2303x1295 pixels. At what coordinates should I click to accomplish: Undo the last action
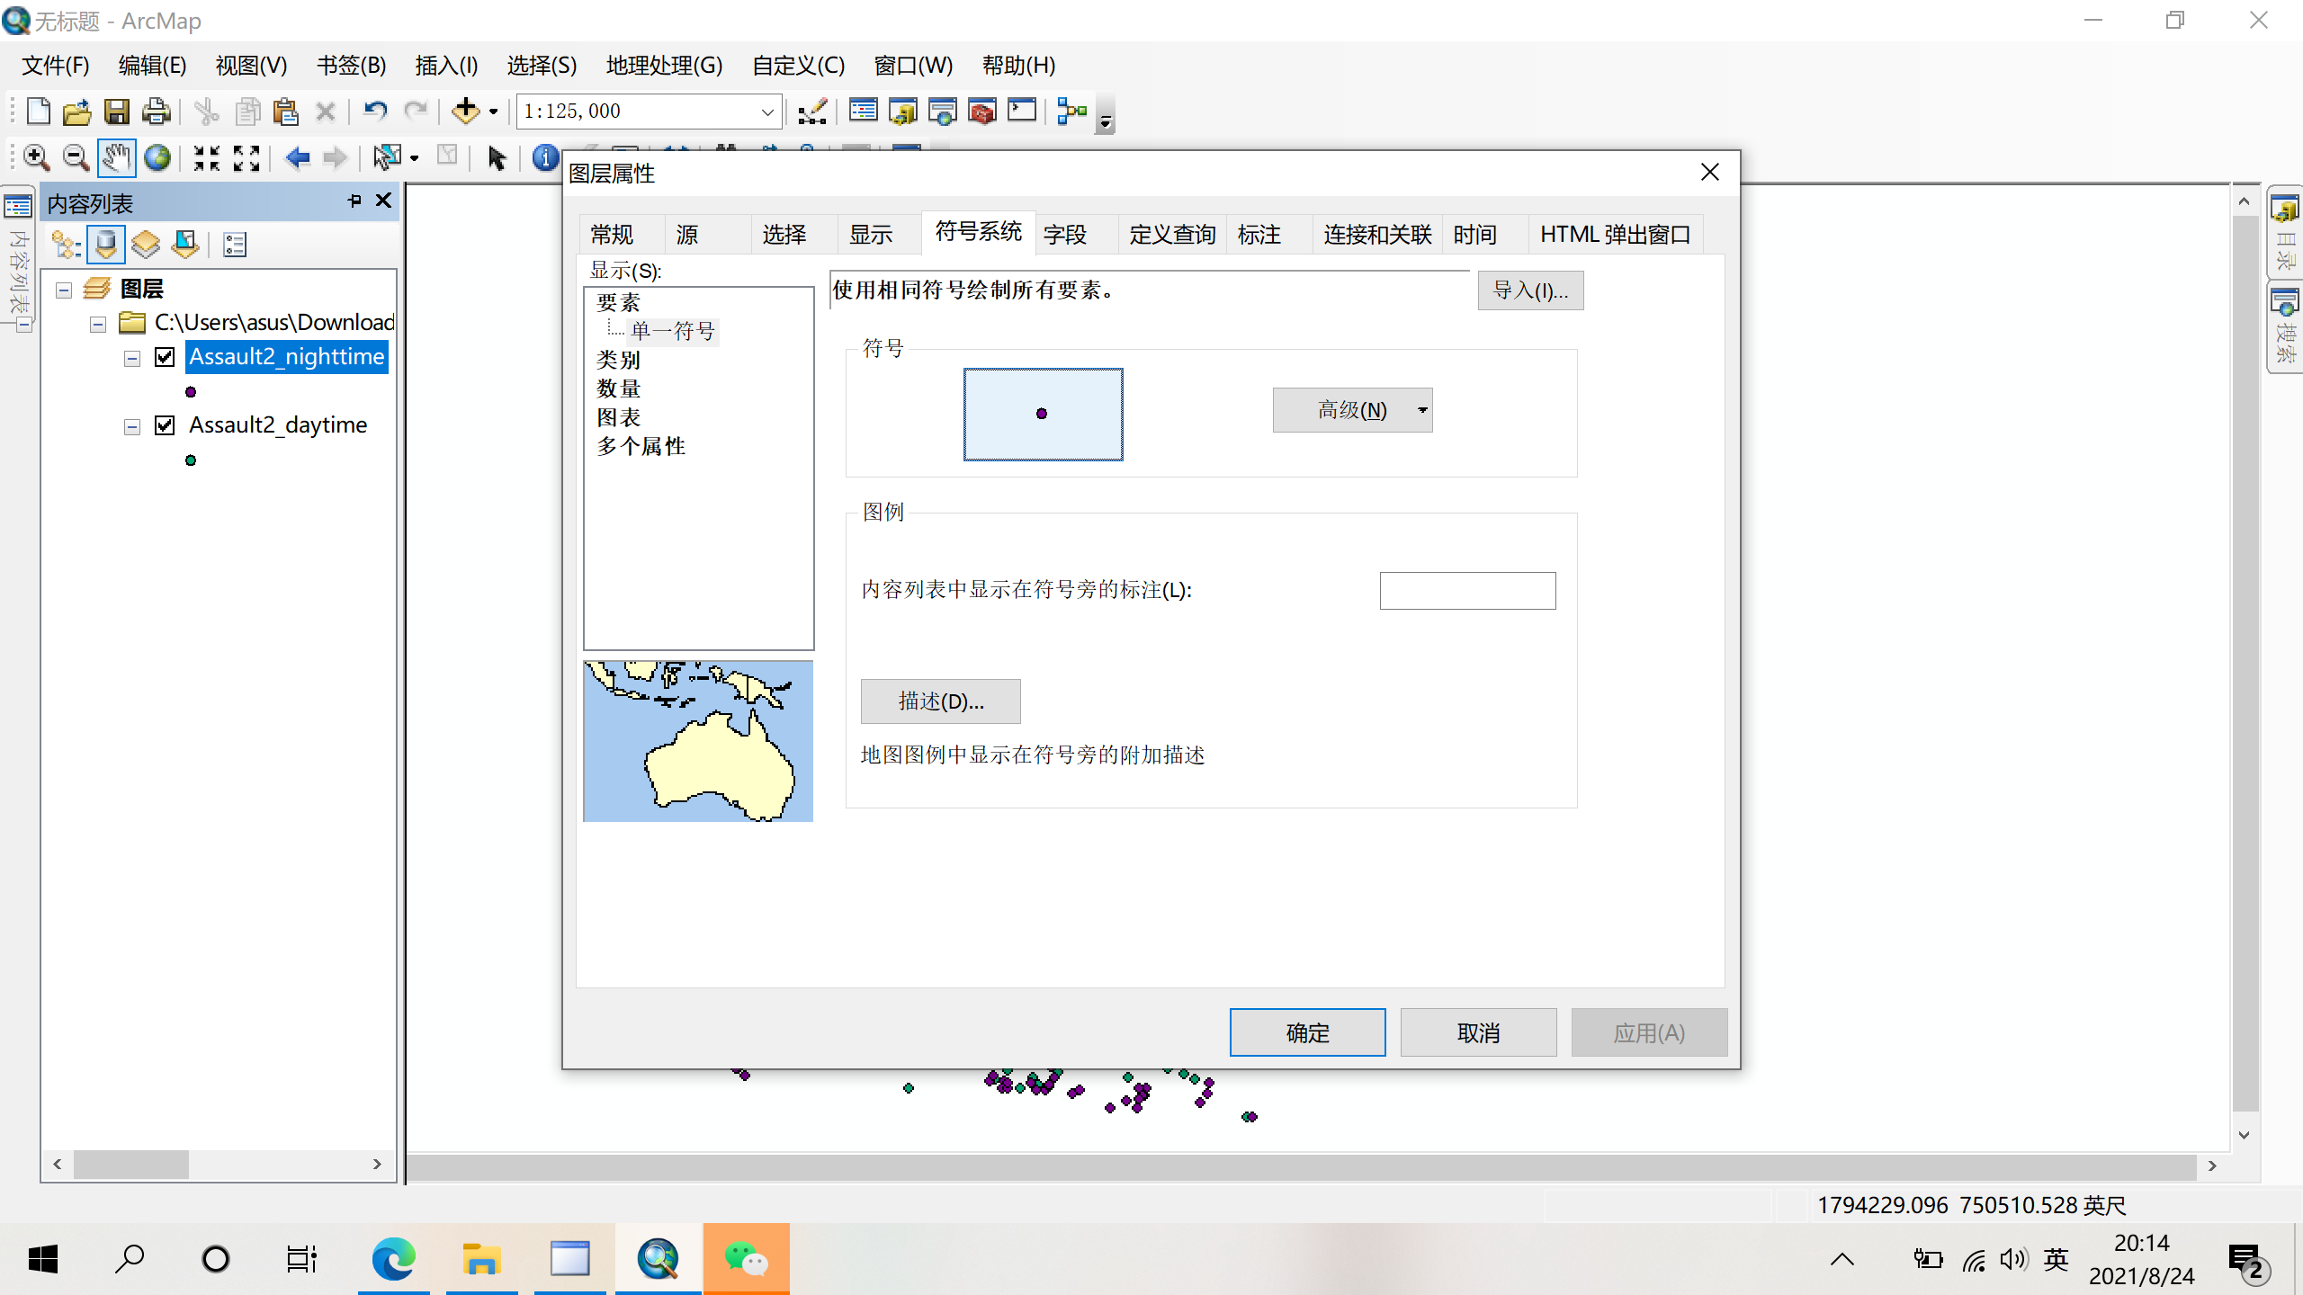pos(375,112)
